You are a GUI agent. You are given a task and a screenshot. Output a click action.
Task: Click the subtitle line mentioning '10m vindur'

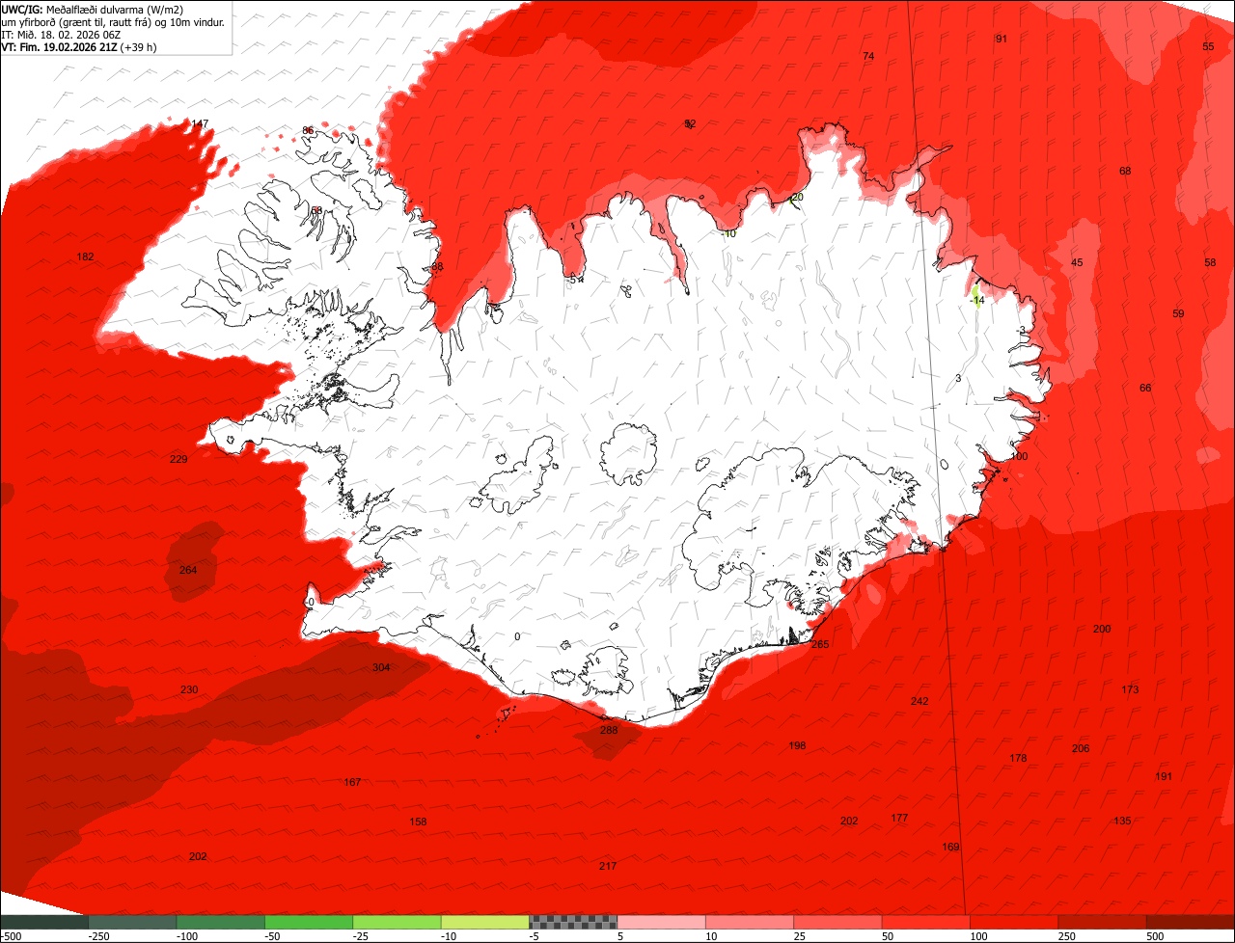coord(114,21)
